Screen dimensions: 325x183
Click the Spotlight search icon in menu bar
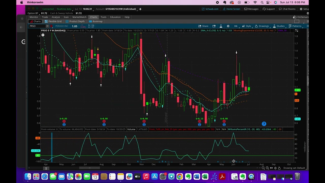pyautogui.click(x=262, y=2)
